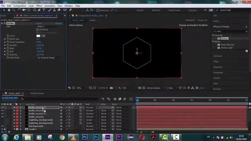
Task: Open the Path Mask 1 dropdown
Action: coord(48,27)
